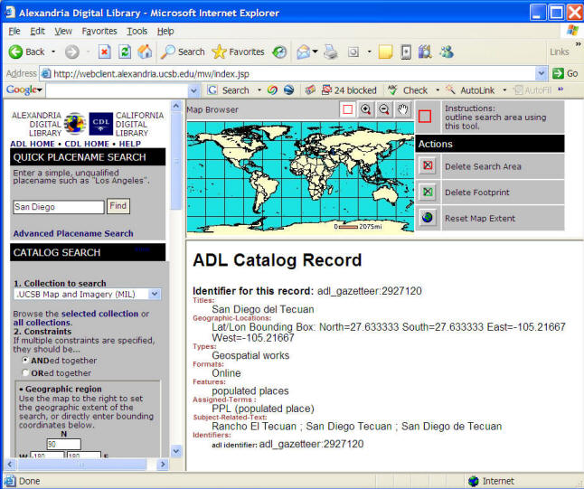Open the browser Home page
584x489 pixels.
pyautogui.click(x=145, y=52)
